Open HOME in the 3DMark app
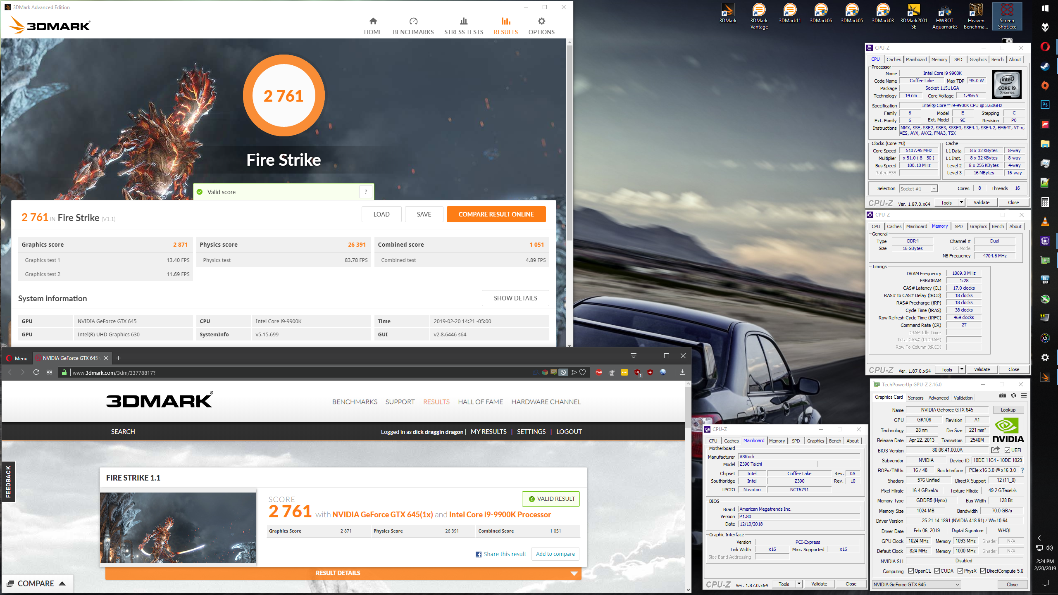This screenshot has width=1058, height=595. 373,26
